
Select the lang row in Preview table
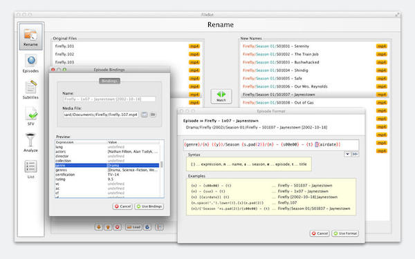107,147
